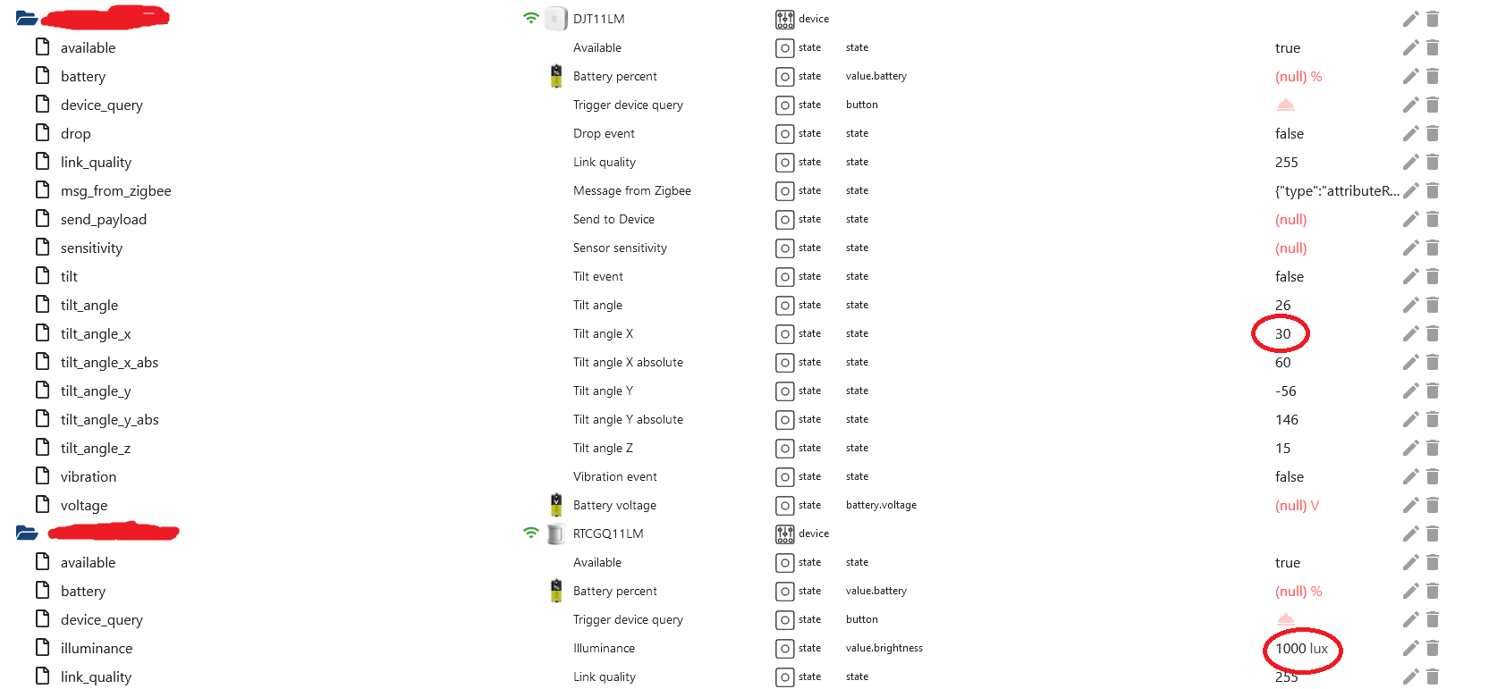Toggle the Vibration event false value
Viewport: 1497px width, 689px height.
1289,476
